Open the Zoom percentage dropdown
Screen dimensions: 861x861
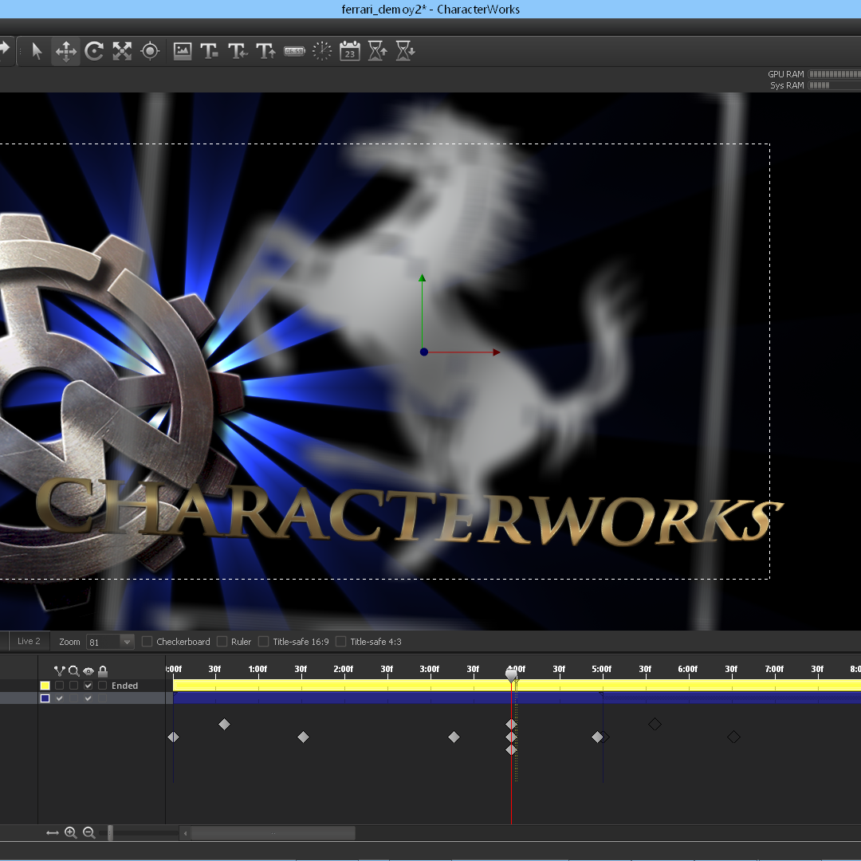click(127, 642)
